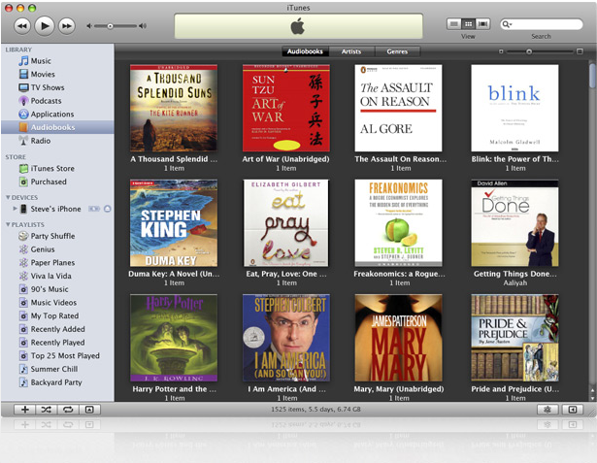Select The Assault on Reason cover

point(398,108)
